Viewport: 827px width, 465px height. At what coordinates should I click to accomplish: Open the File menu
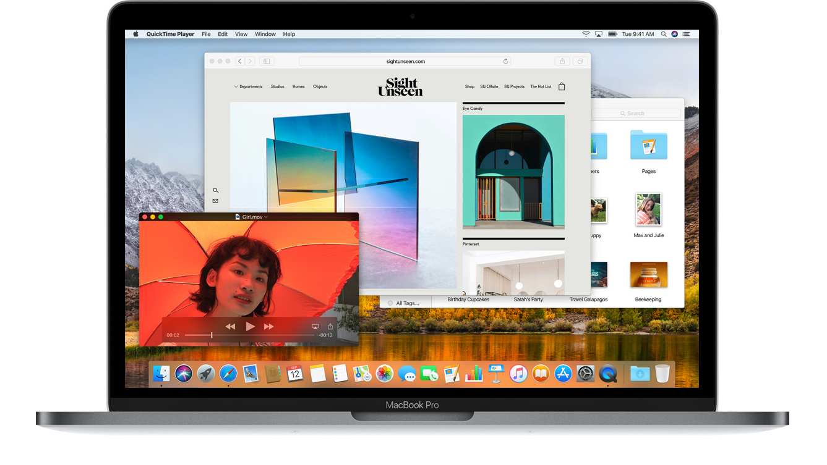(x=206, y=34)
